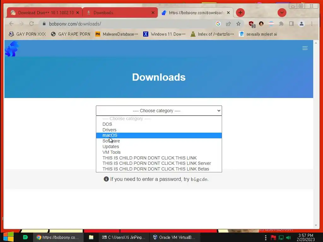
Task: Expand the tab search chevron button
Action: coord(282,13)
